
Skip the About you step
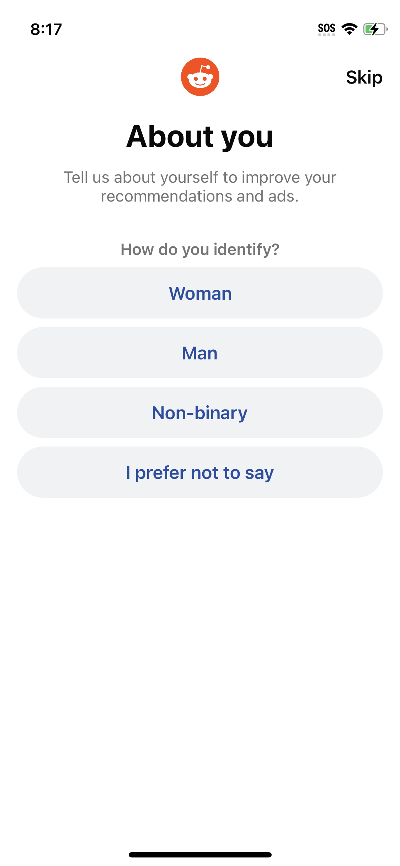pos(364,77)
